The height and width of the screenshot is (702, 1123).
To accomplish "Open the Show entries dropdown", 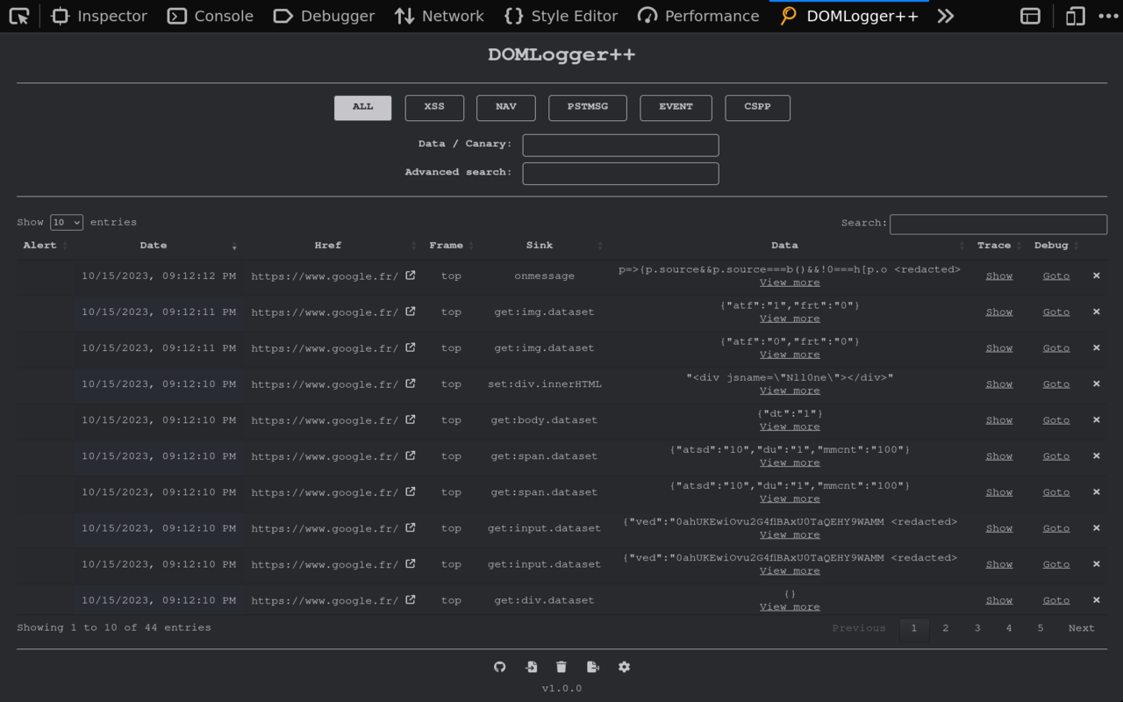I will point(66,222).
